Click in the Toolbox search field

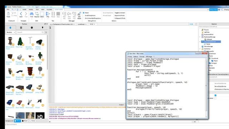click(x=29, y=32)
